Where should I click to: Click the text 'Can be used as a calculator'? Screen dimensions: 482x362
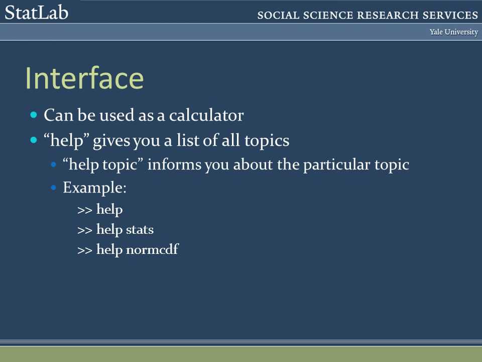(144, 115)
